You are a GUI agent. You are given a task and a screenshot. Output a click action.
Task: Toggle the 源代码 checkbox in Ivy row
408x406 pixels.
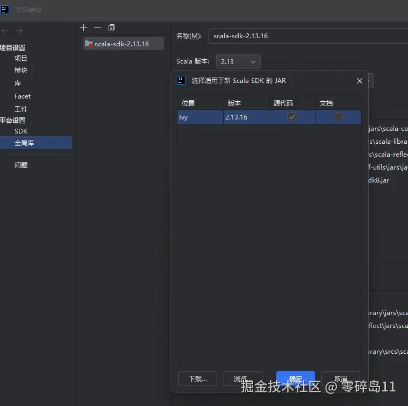tap(292, 117)
